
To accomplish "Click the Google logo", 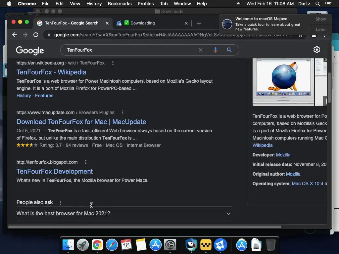I will [30, 51].
